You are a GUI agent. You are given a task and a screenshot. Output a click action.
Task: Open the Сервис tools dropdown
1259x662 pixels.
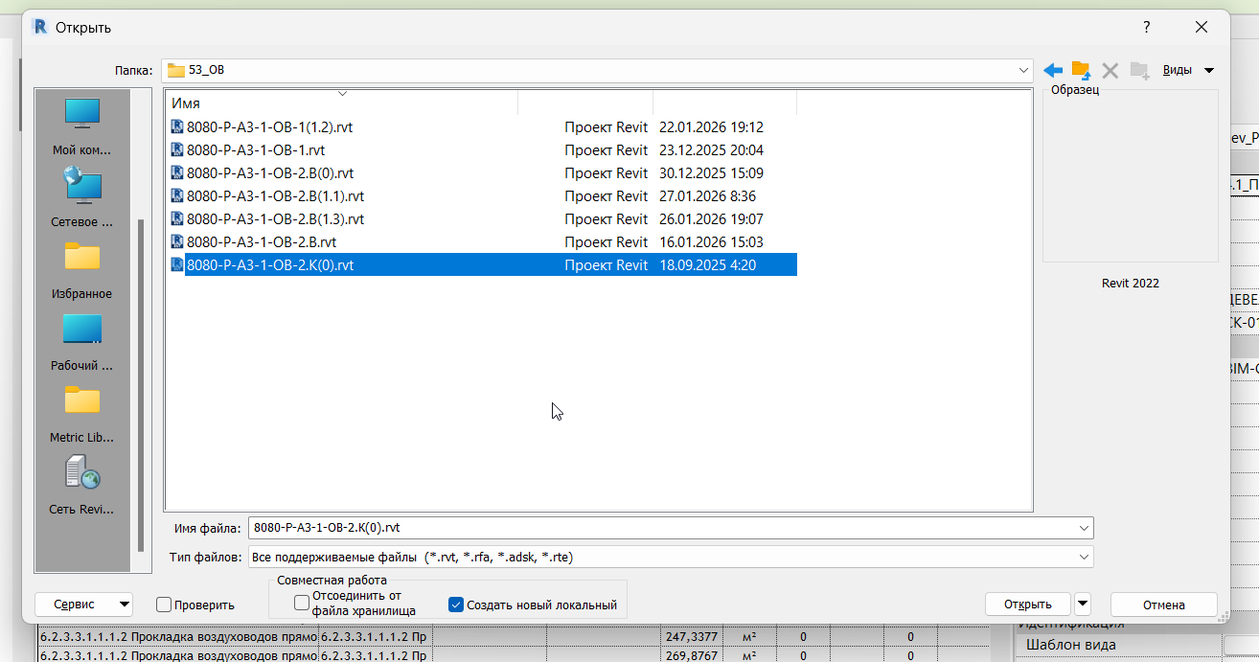[83, 605]
